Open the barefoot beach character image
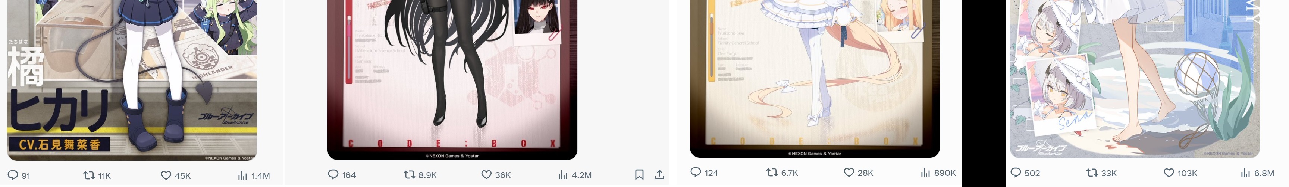The width and height of the screenshot is (1289, 187). click(x=1135, y=79)
